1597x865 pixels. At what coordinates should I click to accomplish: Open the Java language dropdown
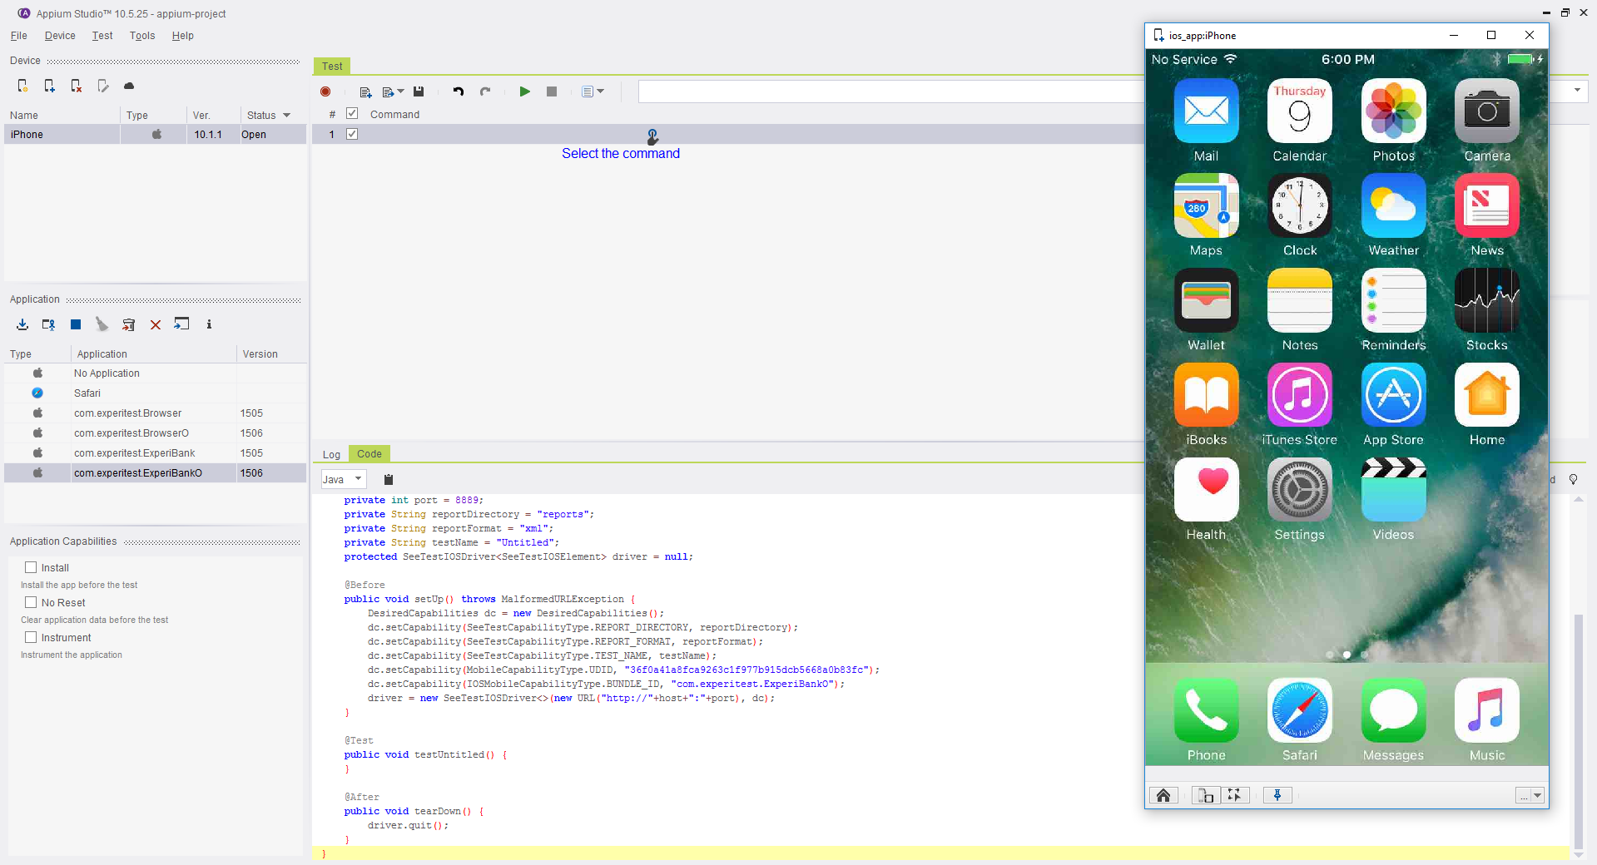click(343, 479)
